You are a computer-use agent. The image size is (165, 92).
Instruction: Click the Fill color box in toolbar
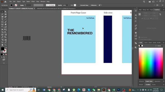[3, 49]
